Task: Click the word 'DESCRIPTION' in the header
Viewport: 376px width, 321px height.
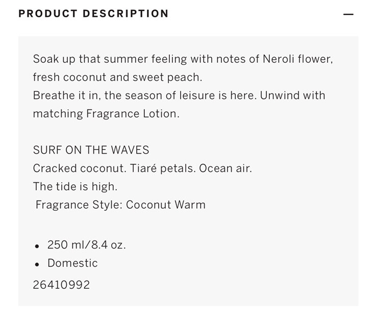Action: pos(126,14)
